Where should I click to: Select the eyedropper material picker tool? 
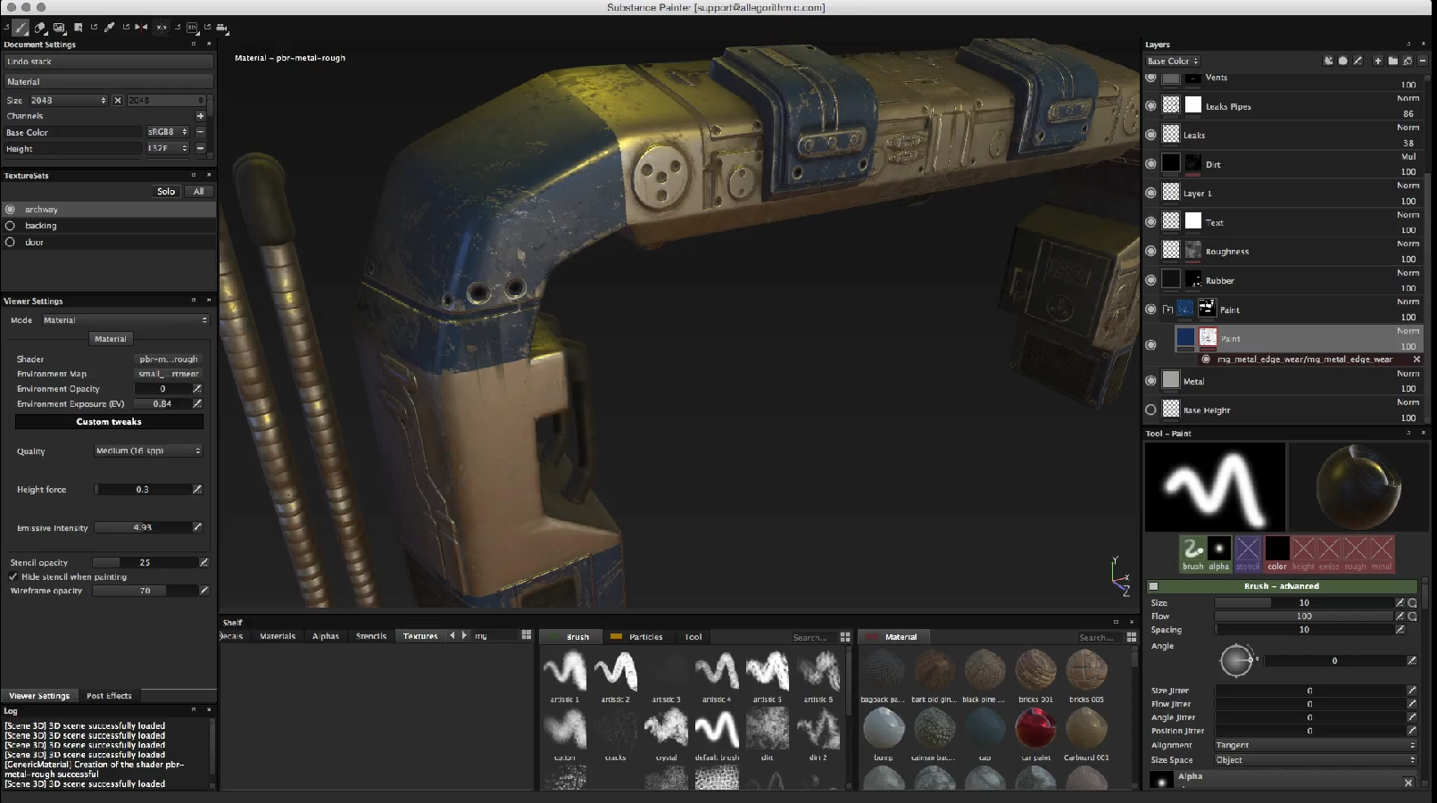(x=110, y=28)
